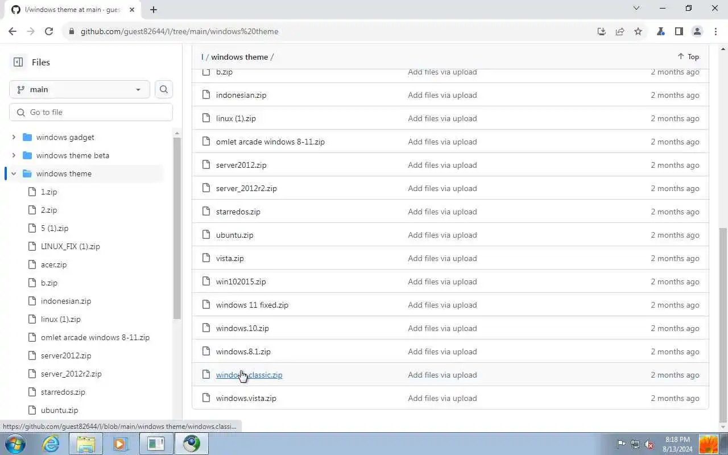Expand the windows gadget folder
Image resolution: width=728 pixels, height=455 pixels.
pyautogui.click(x=14, y=137)
